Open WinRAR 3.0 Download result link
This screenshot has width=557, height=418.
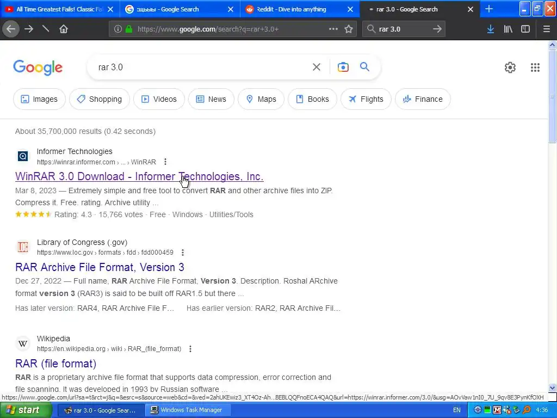(139, 176)
